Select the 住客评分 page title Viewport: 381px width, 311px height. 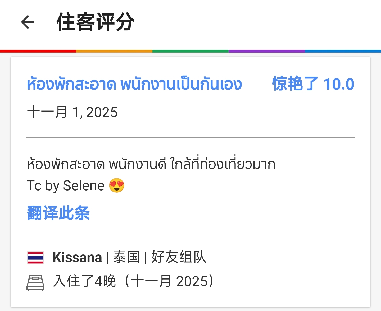96,22
